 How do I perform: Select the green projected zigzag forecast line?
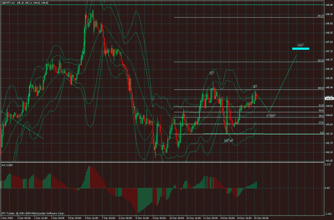pos(276,83)
